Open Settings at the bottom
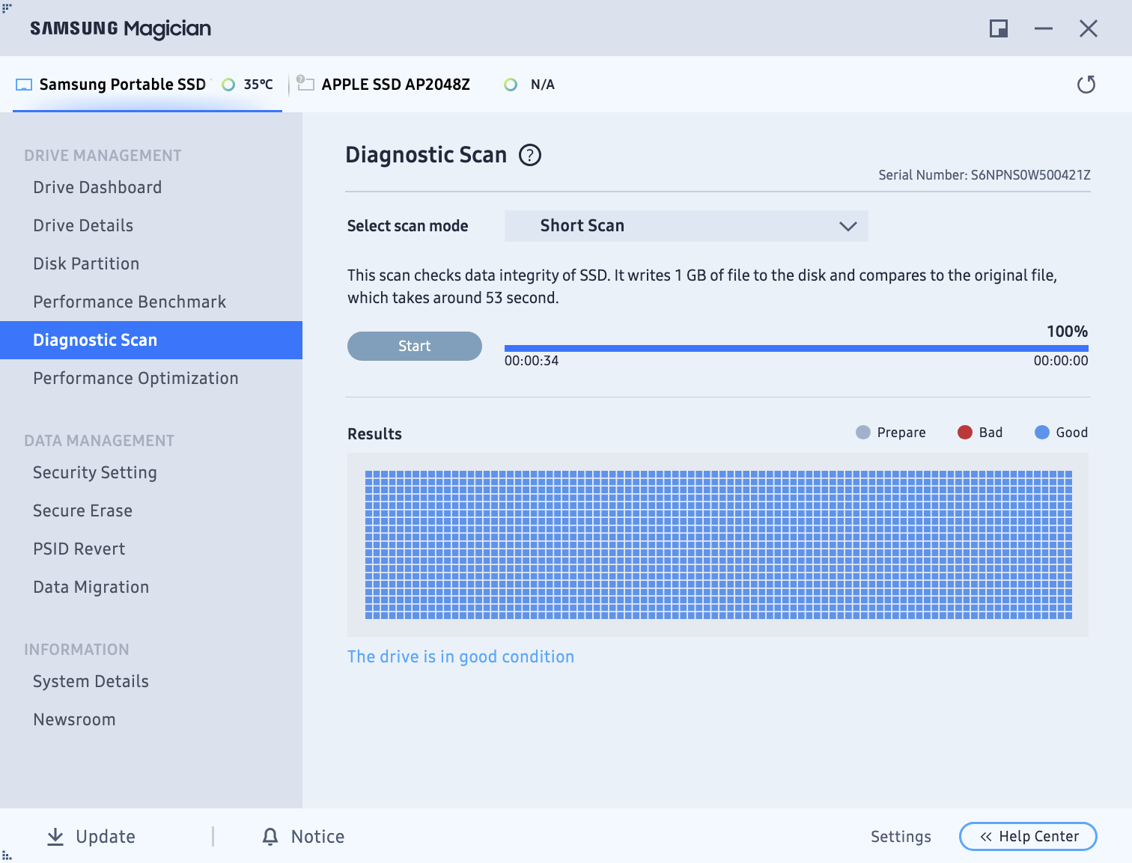Screen dimensions: 1132x863 901,837
